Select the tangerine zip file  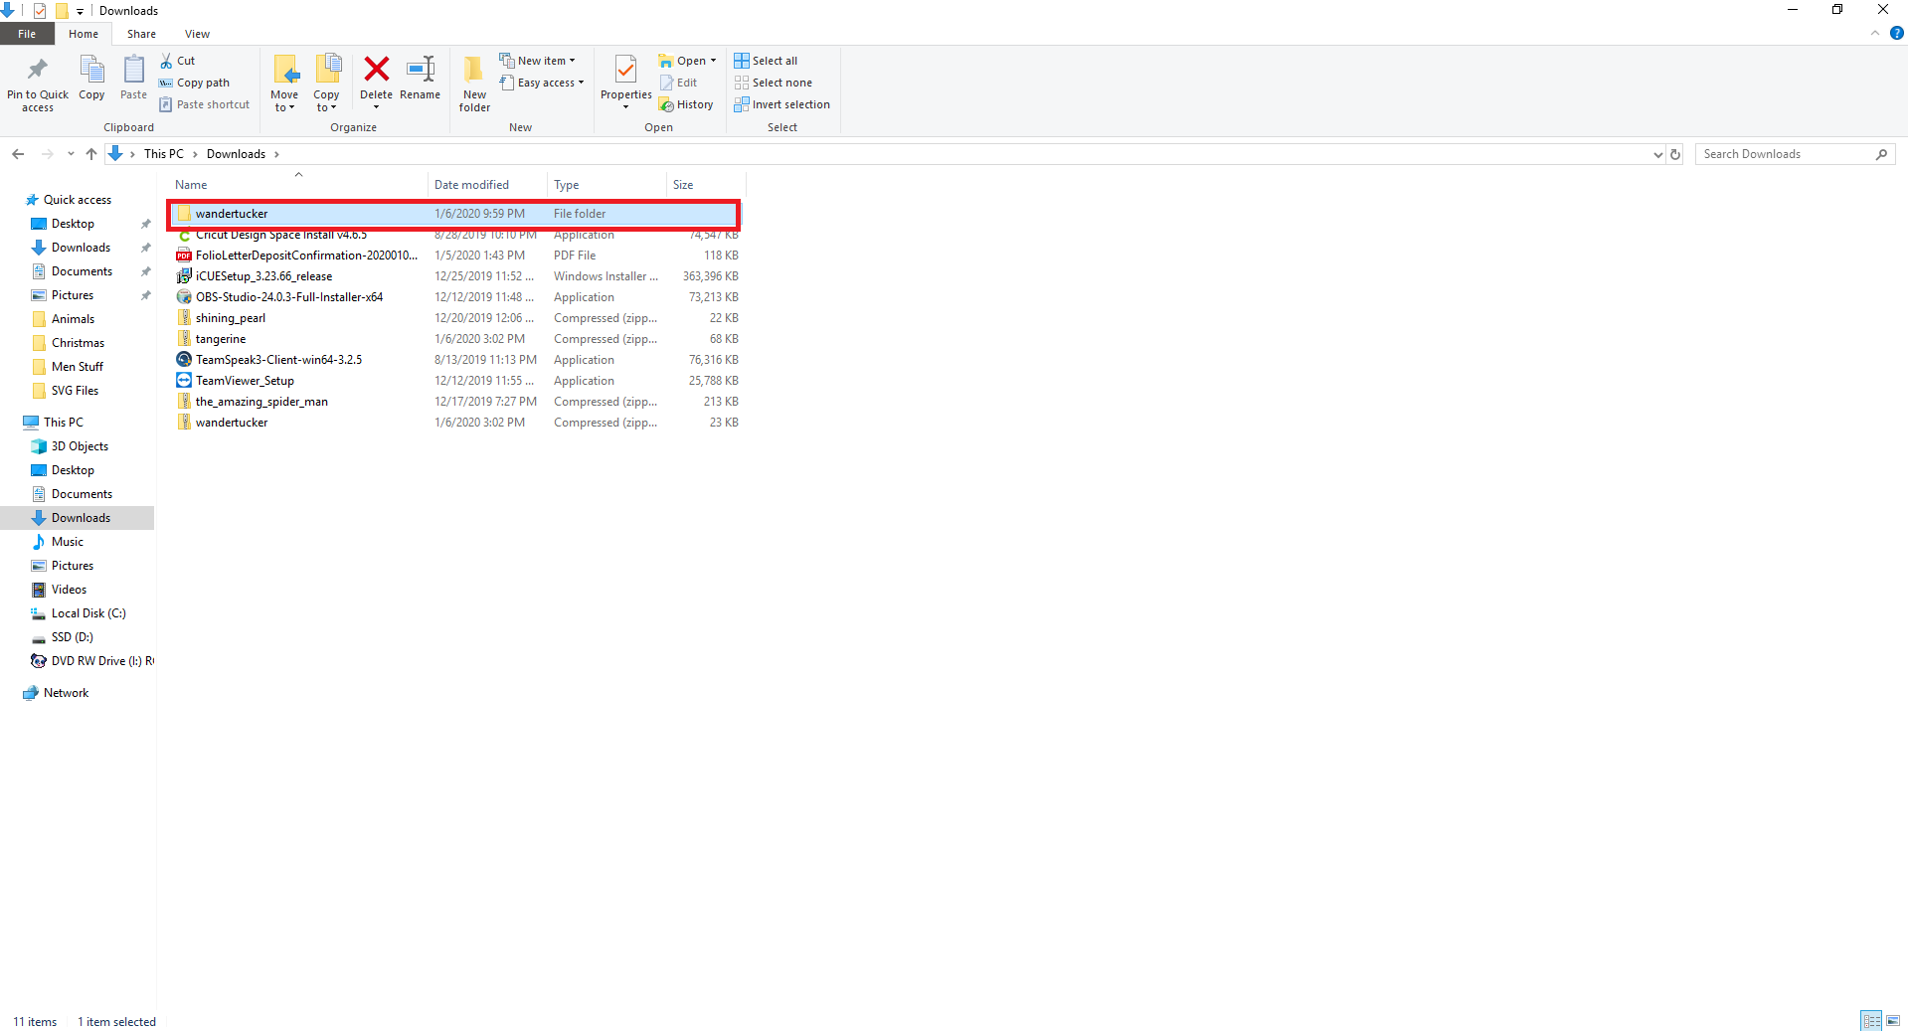[x=456, y=339]
